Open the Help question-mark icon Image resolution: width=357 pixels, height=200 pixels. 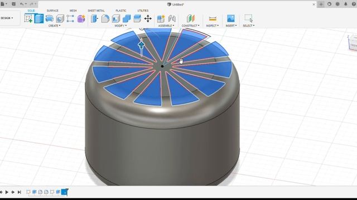(354, 4)
